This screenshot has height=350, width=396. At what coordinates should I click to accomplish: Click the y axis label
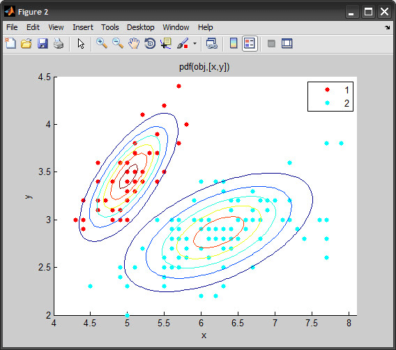point(29,197)
